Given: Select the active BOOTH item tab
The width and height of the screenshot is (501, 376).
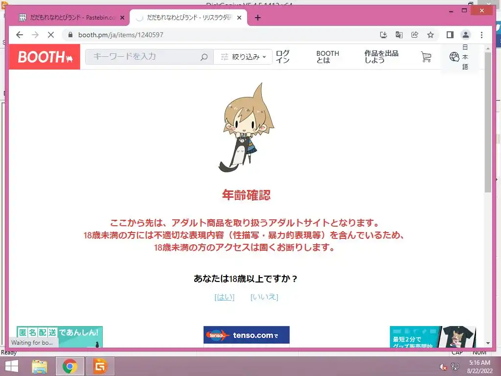Looking at the screenshot, I should pyautogui.click(x=188, y=18).
